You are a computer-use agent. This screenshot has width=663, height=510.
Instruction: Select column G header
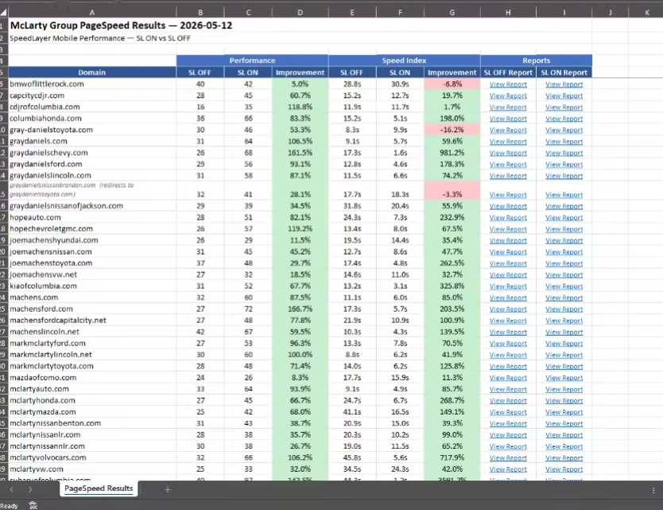click(452, 13)
